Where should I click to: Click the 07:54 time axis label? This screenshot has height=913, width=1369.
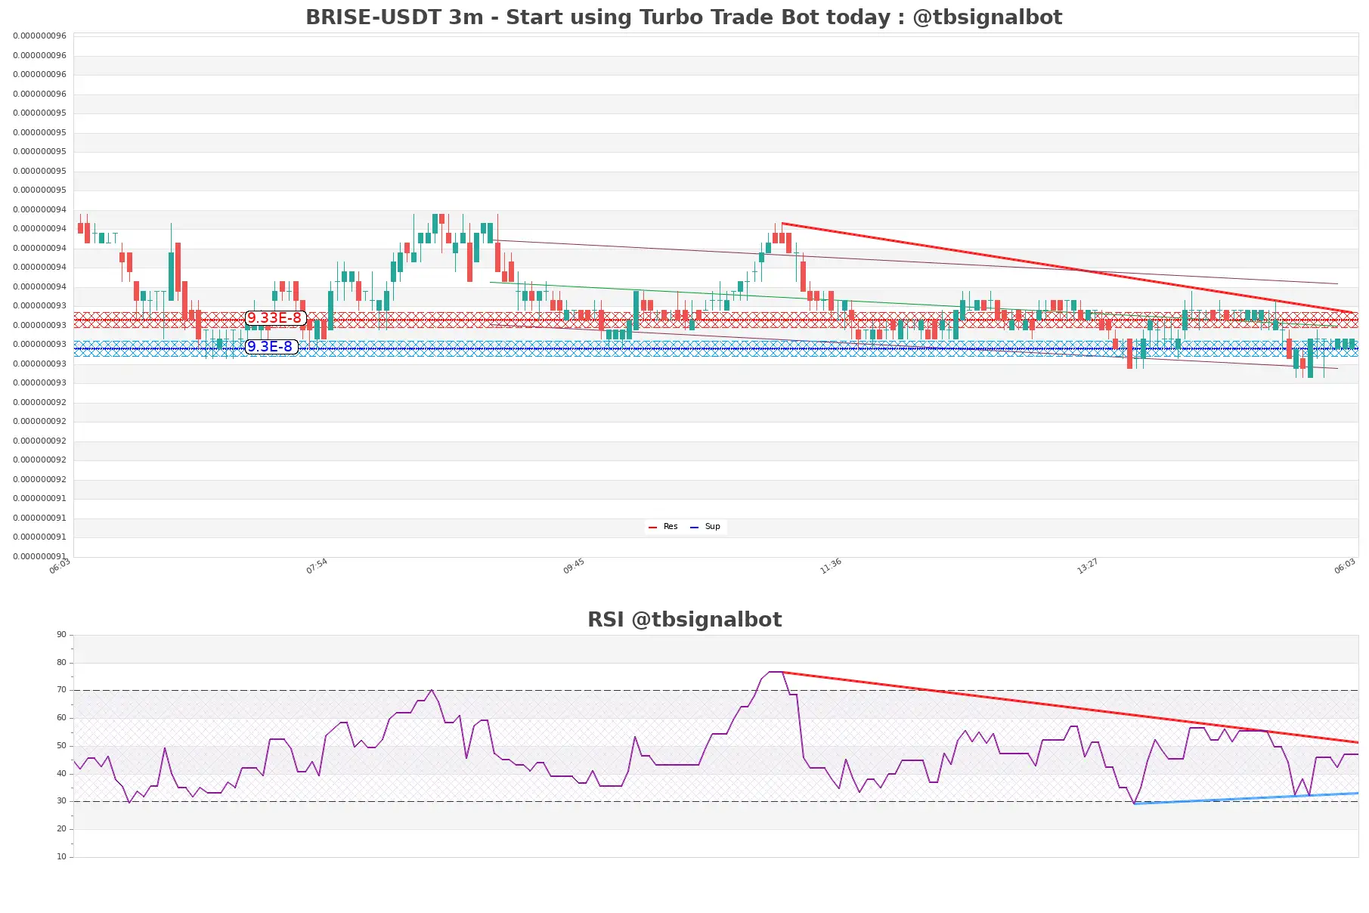(317, 566)
